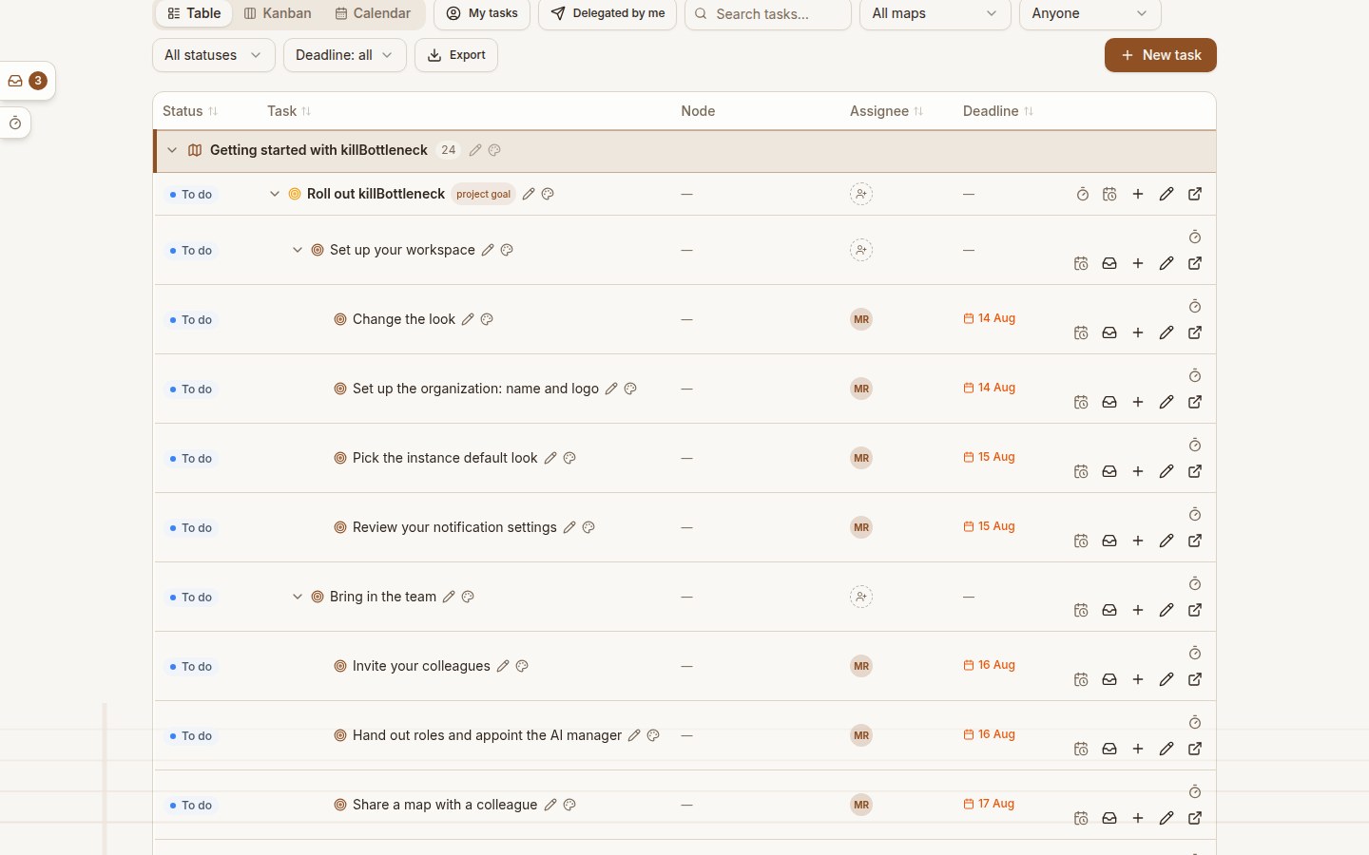Toggle My tasks filter
Viewport: 1369px width, 855px height.
pos(482,13)
